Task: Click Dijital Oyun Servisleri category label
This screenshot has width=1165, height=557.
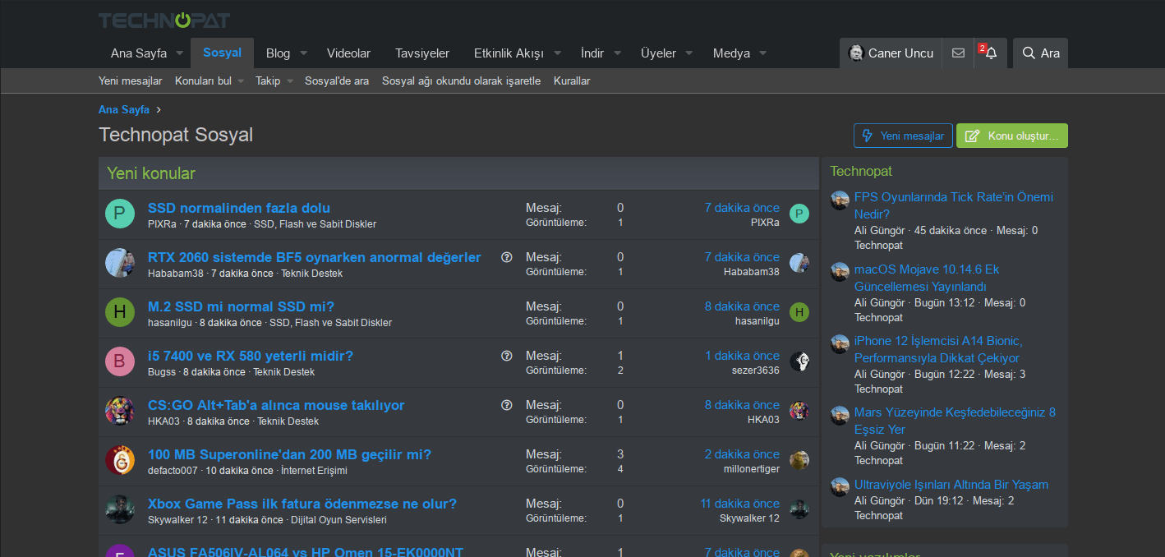Action: [338, 520]
